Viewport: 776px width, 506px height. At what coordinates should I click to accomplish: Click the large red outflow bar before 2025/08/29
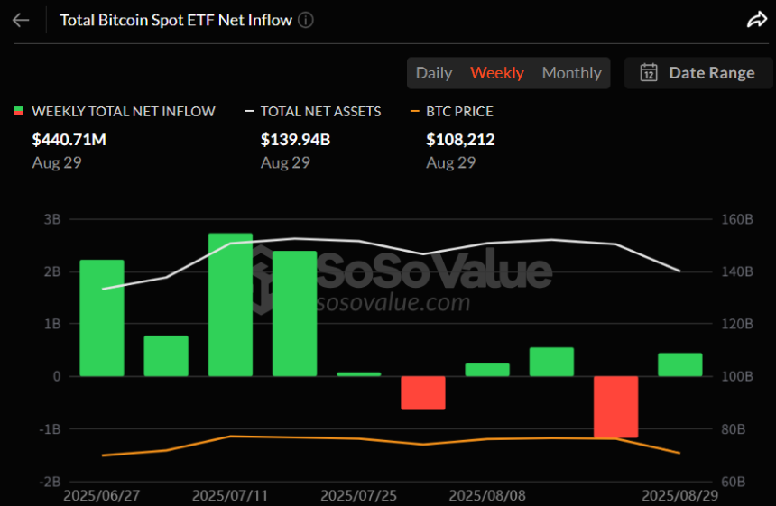tap(616, 407)
